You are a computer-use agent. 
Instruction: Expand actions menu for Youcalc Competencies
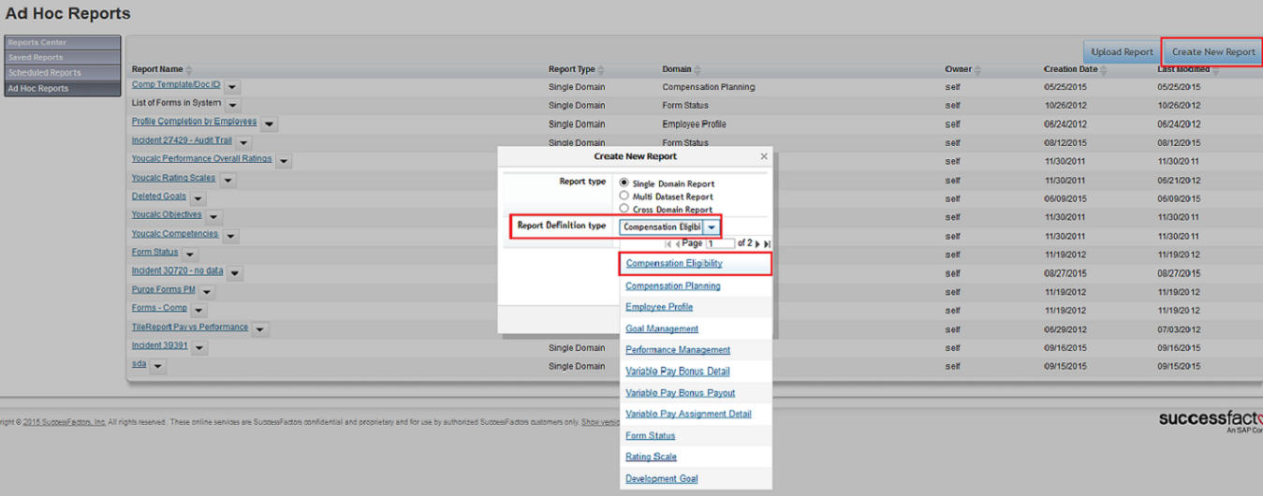(230, 236)
